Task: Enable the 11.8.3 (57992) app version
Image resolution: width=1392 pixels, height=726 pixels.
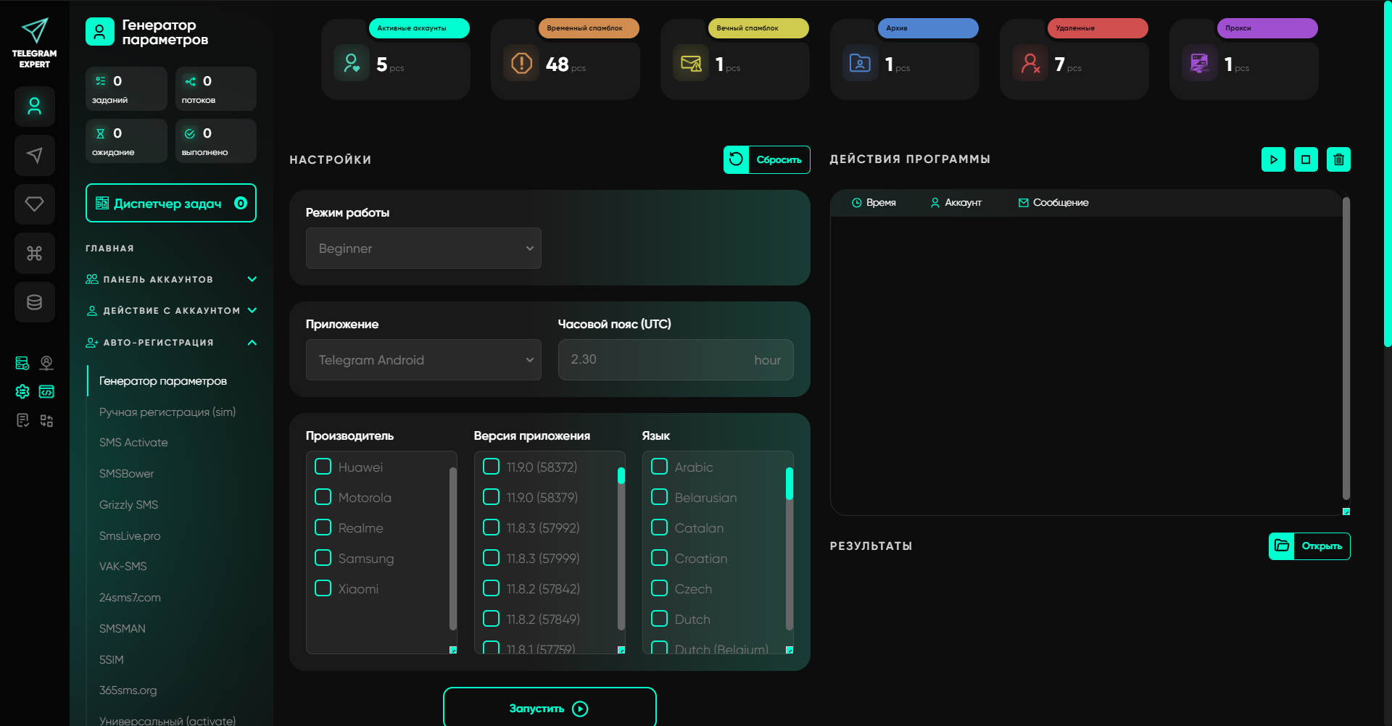Action: click(492, 527)
